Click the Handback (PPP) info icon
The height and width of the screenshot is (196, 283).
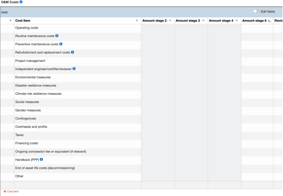(x=41, y=160)
